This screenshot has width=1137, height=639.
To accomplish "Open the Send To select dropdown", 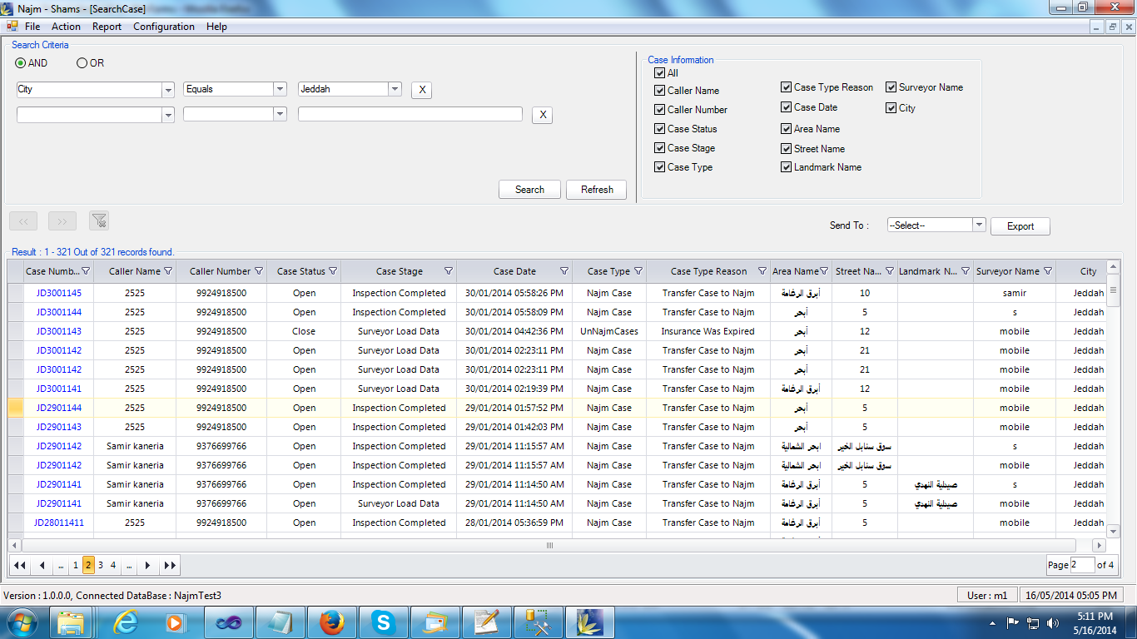I will [x=980, y=225].
